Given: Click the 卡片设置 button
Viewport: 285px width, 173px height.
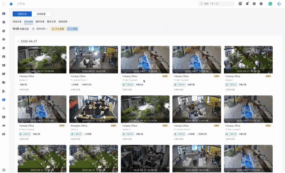Looking at the screenshot, I should (58, 29).
